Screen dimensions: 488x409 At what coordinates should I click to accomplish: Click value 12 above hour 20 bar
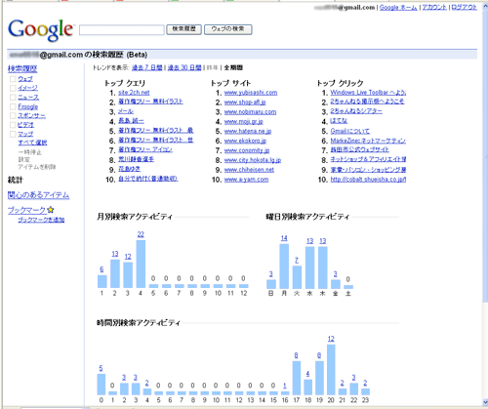[x=331, y=339]
